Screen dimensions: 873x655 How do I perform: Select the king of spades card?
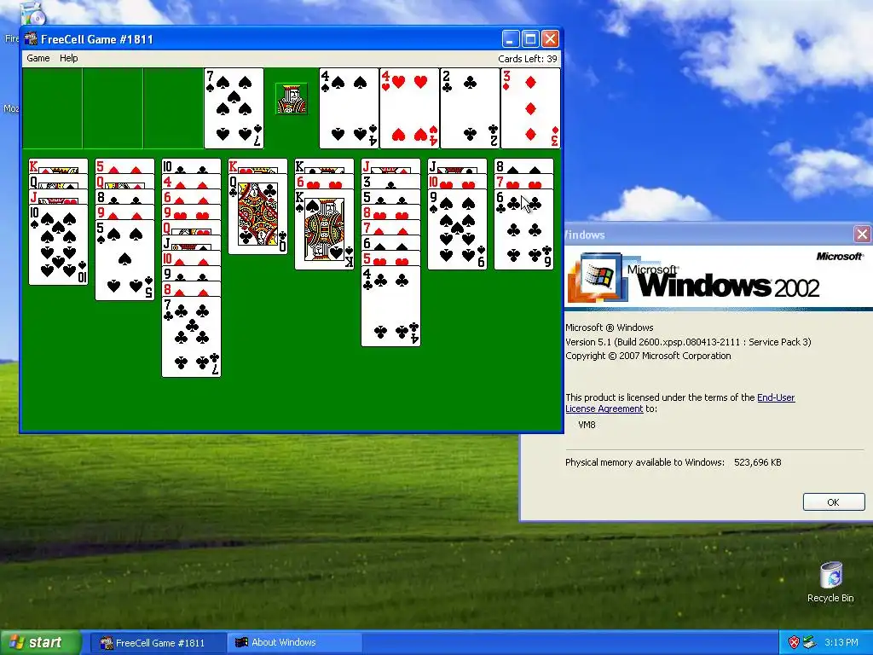tap(324, 229)
